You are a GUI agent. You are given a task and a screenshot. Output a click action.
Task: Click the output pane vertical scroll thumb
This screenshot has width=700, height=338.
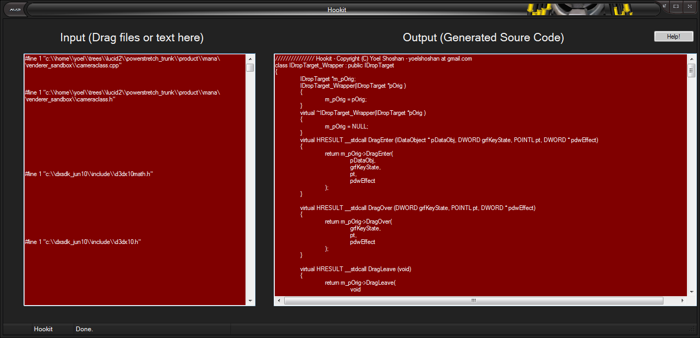[692, 72]
